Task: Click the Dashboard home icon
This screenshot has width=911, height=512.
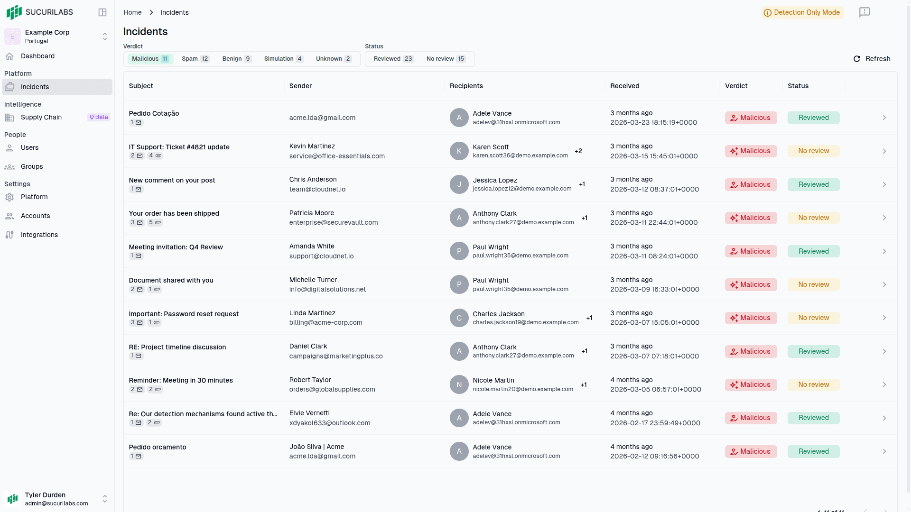Action: [9, 56]
